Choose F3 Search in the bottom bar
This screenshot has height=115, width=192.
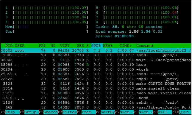pyautogui.click(x=48, y=112)
